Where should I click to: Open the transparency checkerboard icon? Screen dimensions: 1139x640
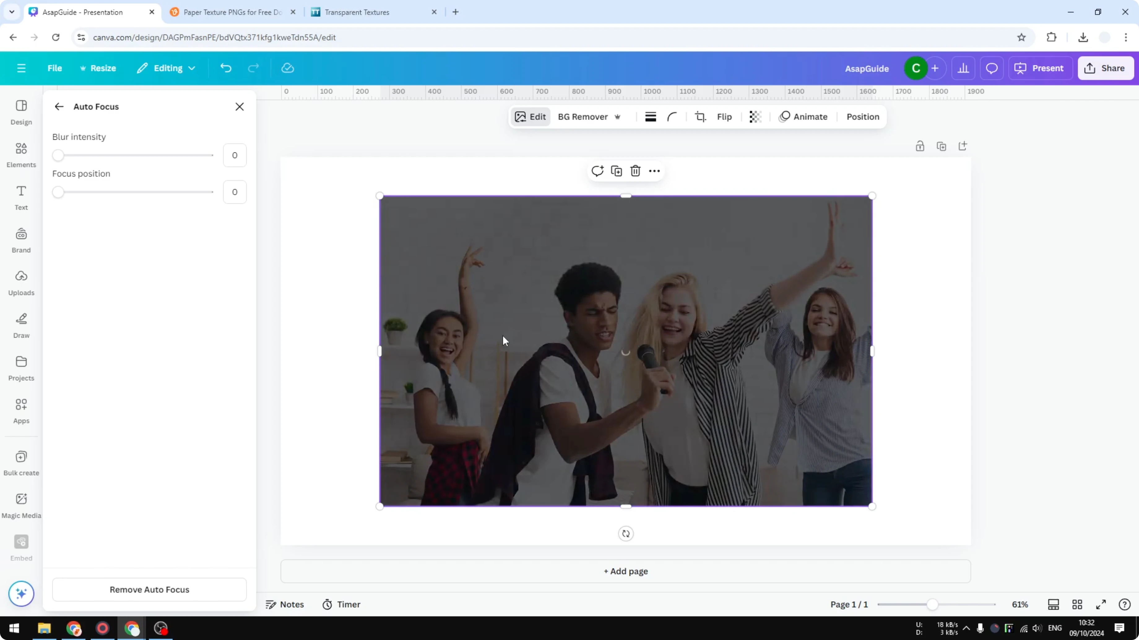tap(755, 117)
